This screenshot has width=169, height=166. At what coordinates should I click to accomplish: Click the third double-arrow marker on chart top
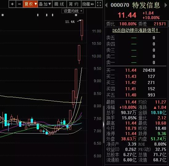tap(52, 15)
